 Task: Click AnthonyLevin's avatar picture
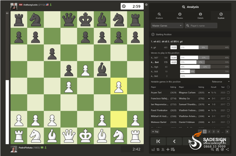click(x=14, y=6)
